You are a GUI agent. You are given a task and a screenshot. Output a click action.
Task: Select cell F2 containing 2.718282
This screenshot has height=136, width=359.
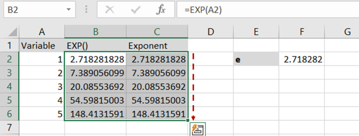coord(302,60)
